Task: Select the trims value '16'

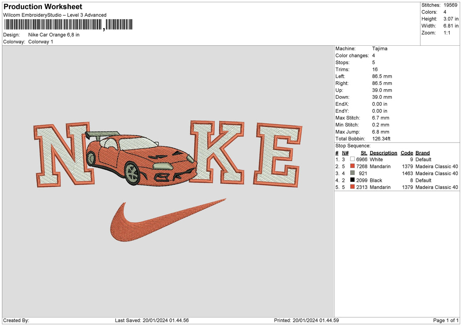Action: (375, 69)
